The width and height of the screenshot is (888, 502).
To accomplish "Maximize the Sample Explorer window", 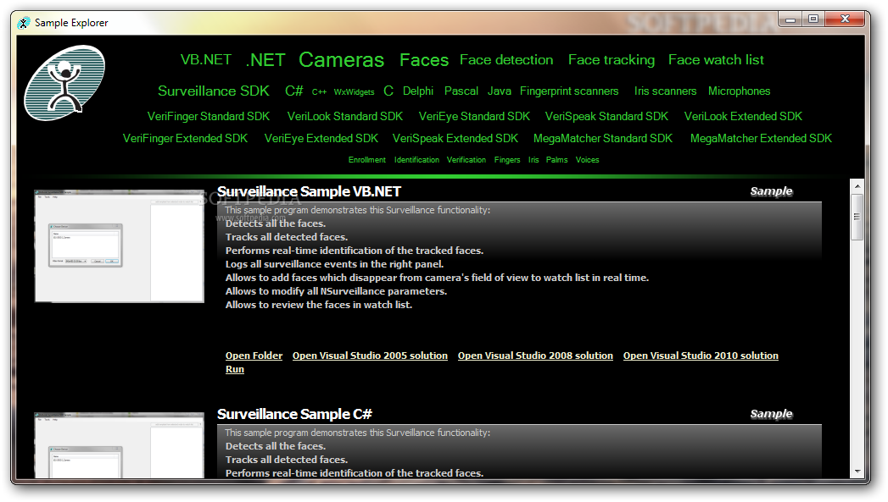I will tap(813, 19).
